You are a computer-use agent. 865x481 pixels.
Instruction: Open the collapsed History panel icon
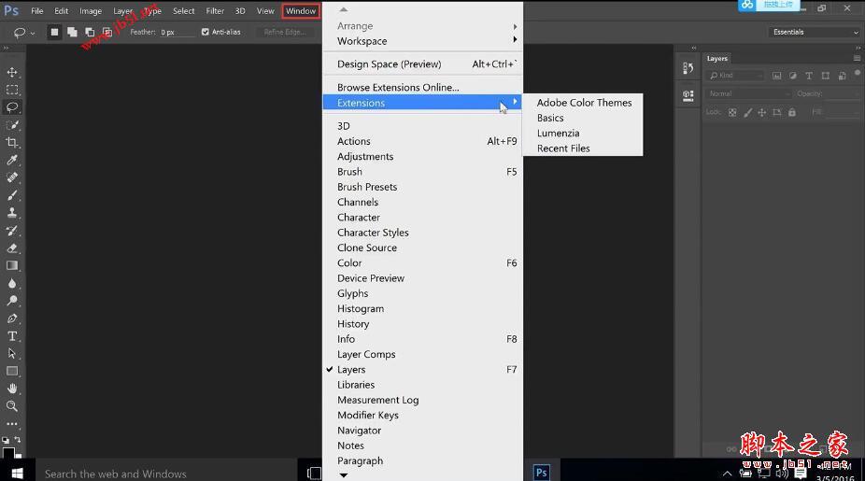tap(688, 68)
